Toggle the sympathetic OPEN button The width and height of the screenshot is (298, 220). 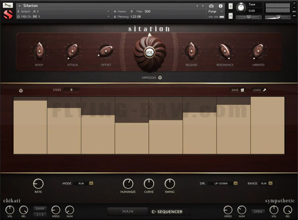(258, 212)
